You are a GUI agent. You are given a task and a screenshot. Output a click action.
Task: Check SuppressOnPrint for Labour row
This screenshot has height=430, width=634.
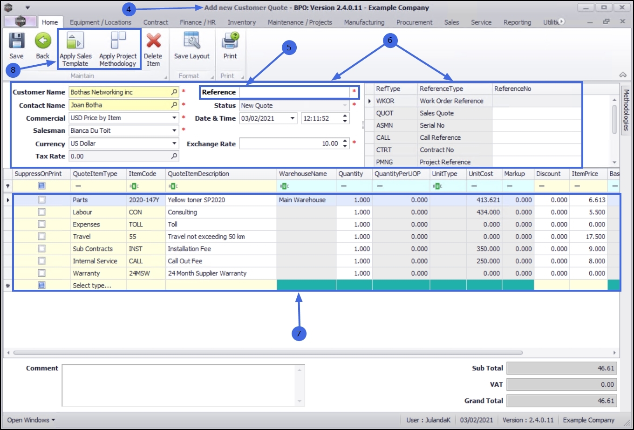(x=42, y=212)
